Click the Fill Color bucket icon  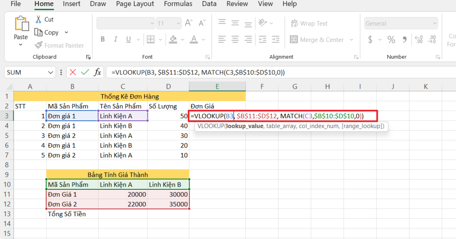pos(173,39)
